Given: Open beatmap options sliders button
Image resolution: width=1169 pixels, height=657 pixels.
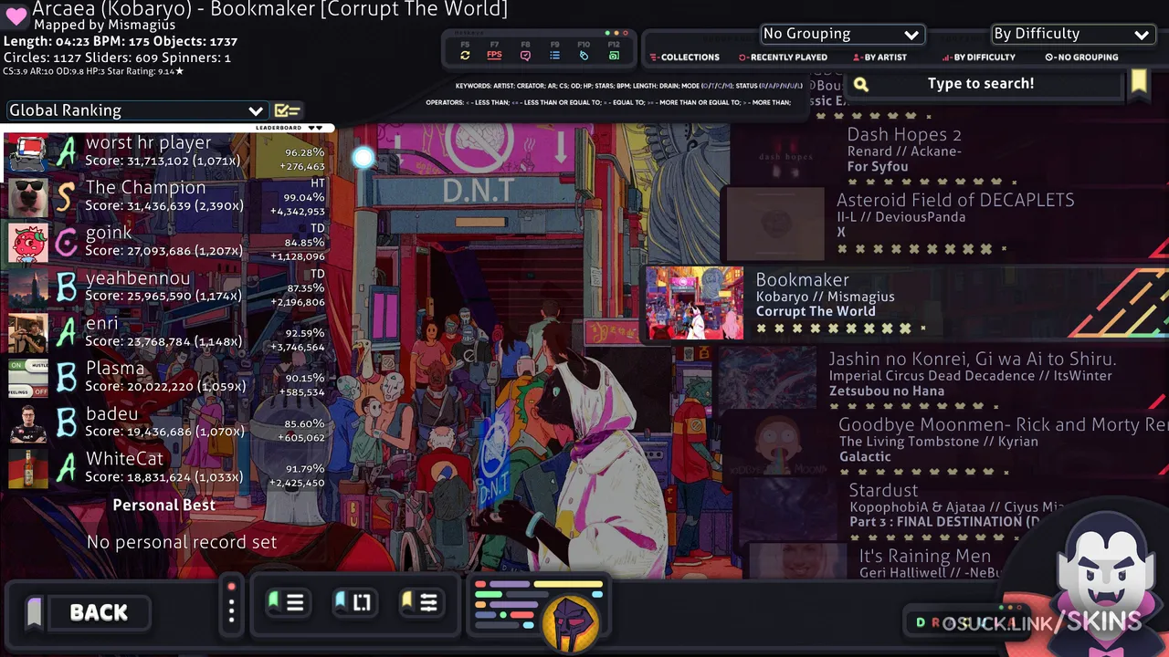Looking at the screenshot, I should [x=421, y=602].
